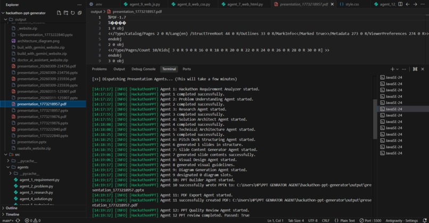This screenshot has width=429, height=223.
Task: Select presentation_1773218957.pptx in Explorer
Action: point(43,110)
